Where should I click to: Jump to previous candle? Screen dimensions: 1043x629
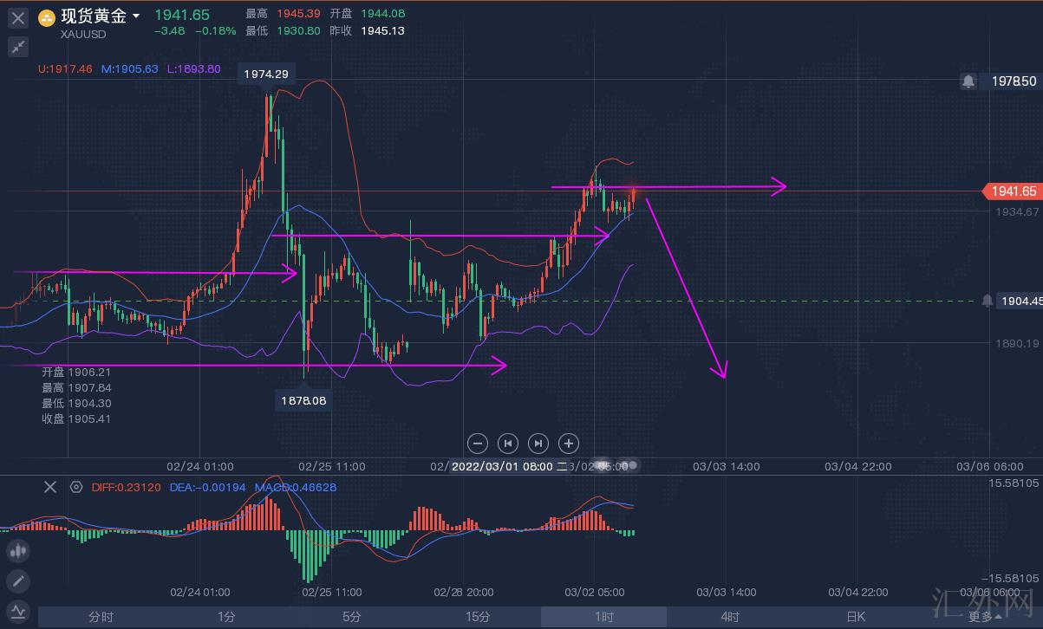point(508,444)
